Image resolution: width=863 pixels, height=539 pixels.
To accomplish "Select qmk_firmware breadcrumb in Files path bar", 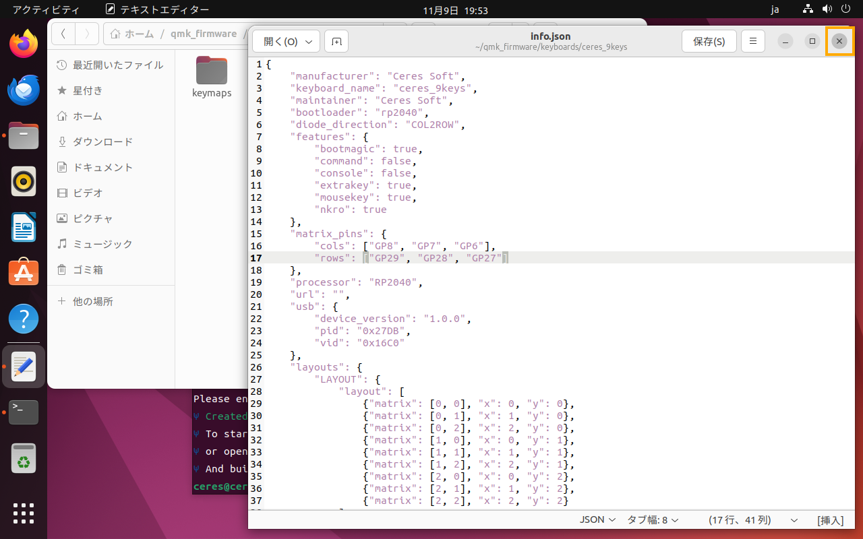I will [x=202, y=34].
